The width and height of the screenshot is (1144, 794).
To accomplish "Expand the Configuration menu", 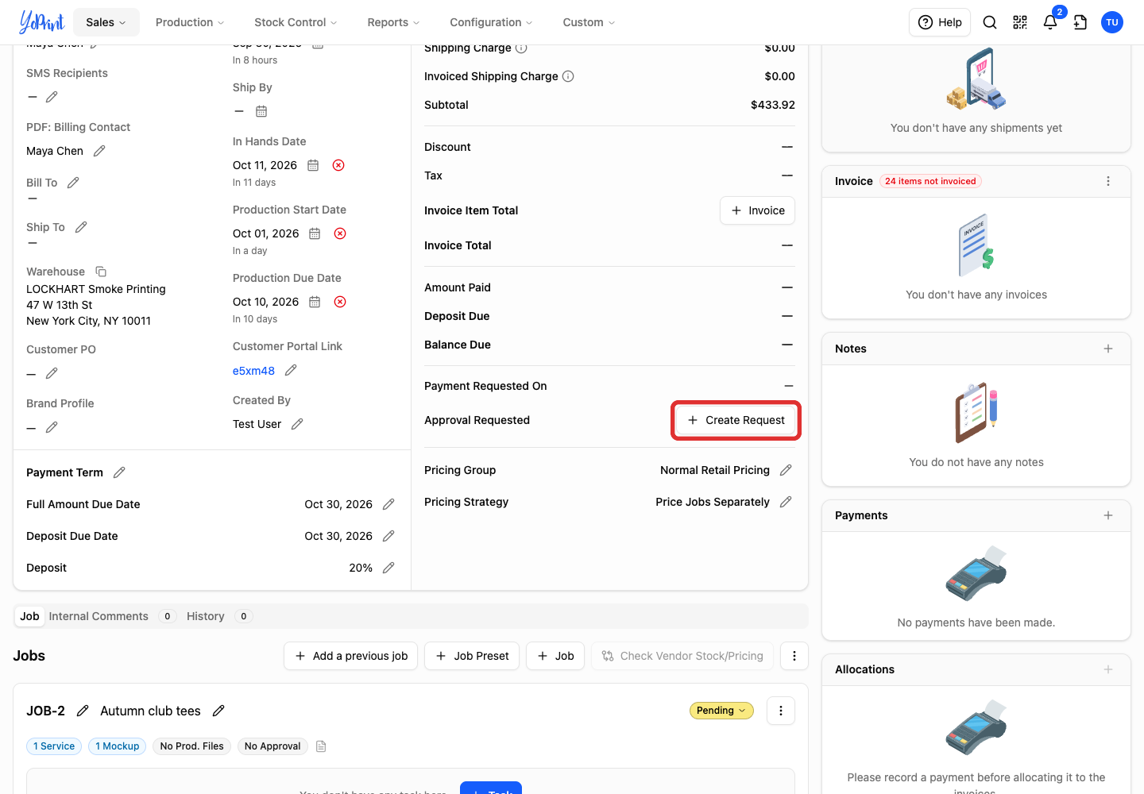I will 491,22.
